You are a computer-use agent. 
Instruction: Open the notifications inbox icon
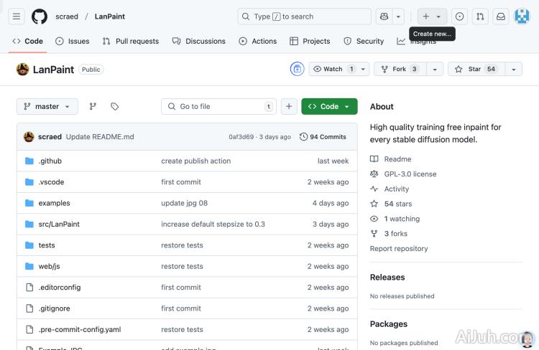(x=501, y=16)
